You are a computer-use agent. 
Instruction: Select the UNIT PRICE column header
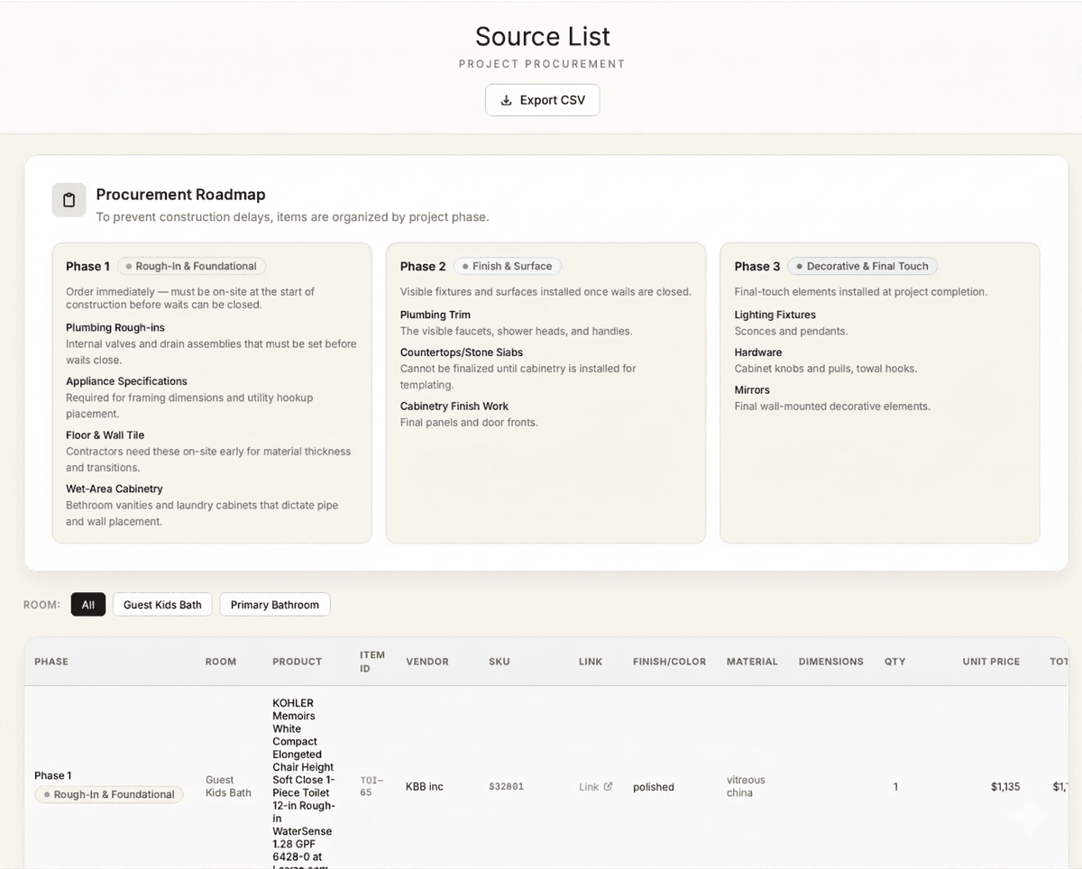(990, 661)
